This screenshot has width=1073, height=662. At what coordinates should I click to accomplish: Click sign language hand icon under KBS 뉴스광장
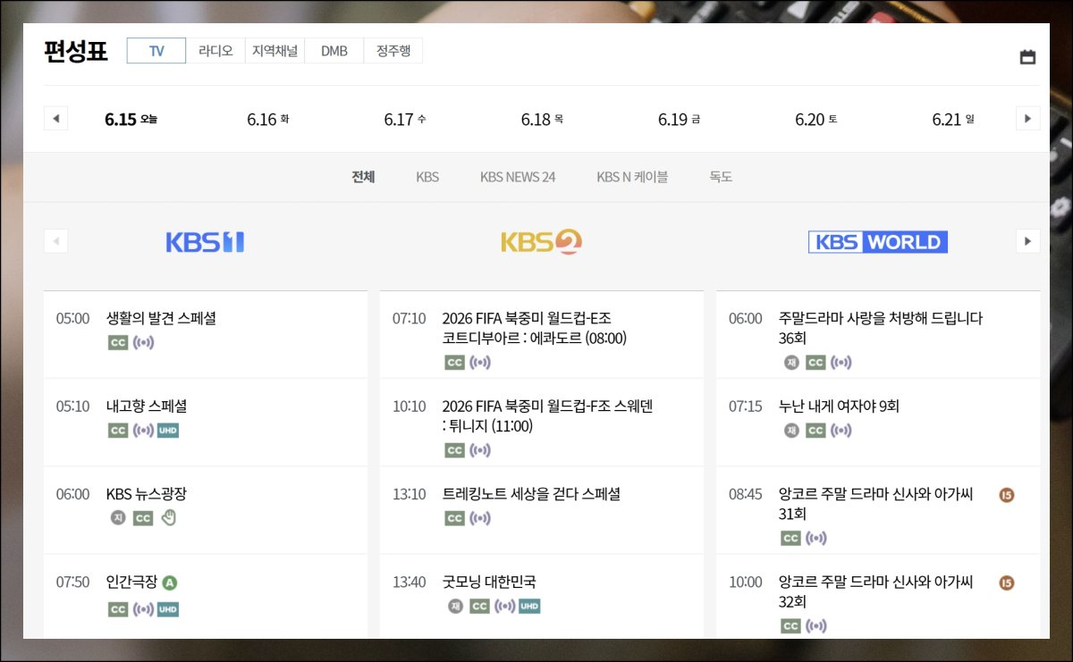pos(168,518)
